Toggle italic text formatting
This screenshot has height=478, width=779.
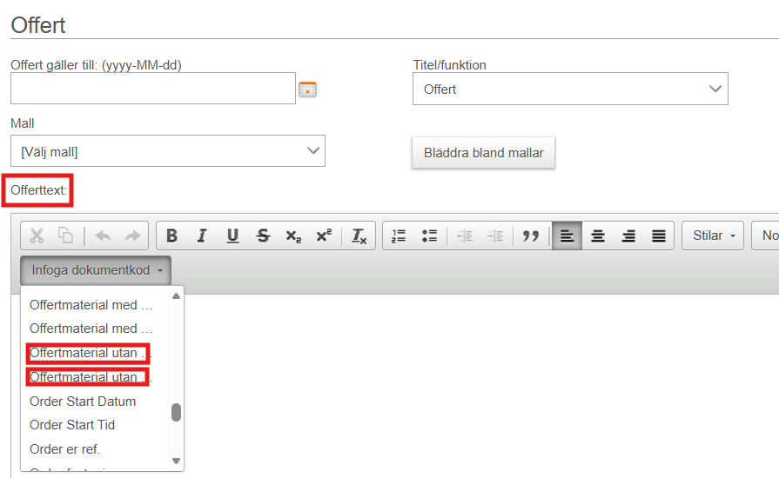[202, 236]
